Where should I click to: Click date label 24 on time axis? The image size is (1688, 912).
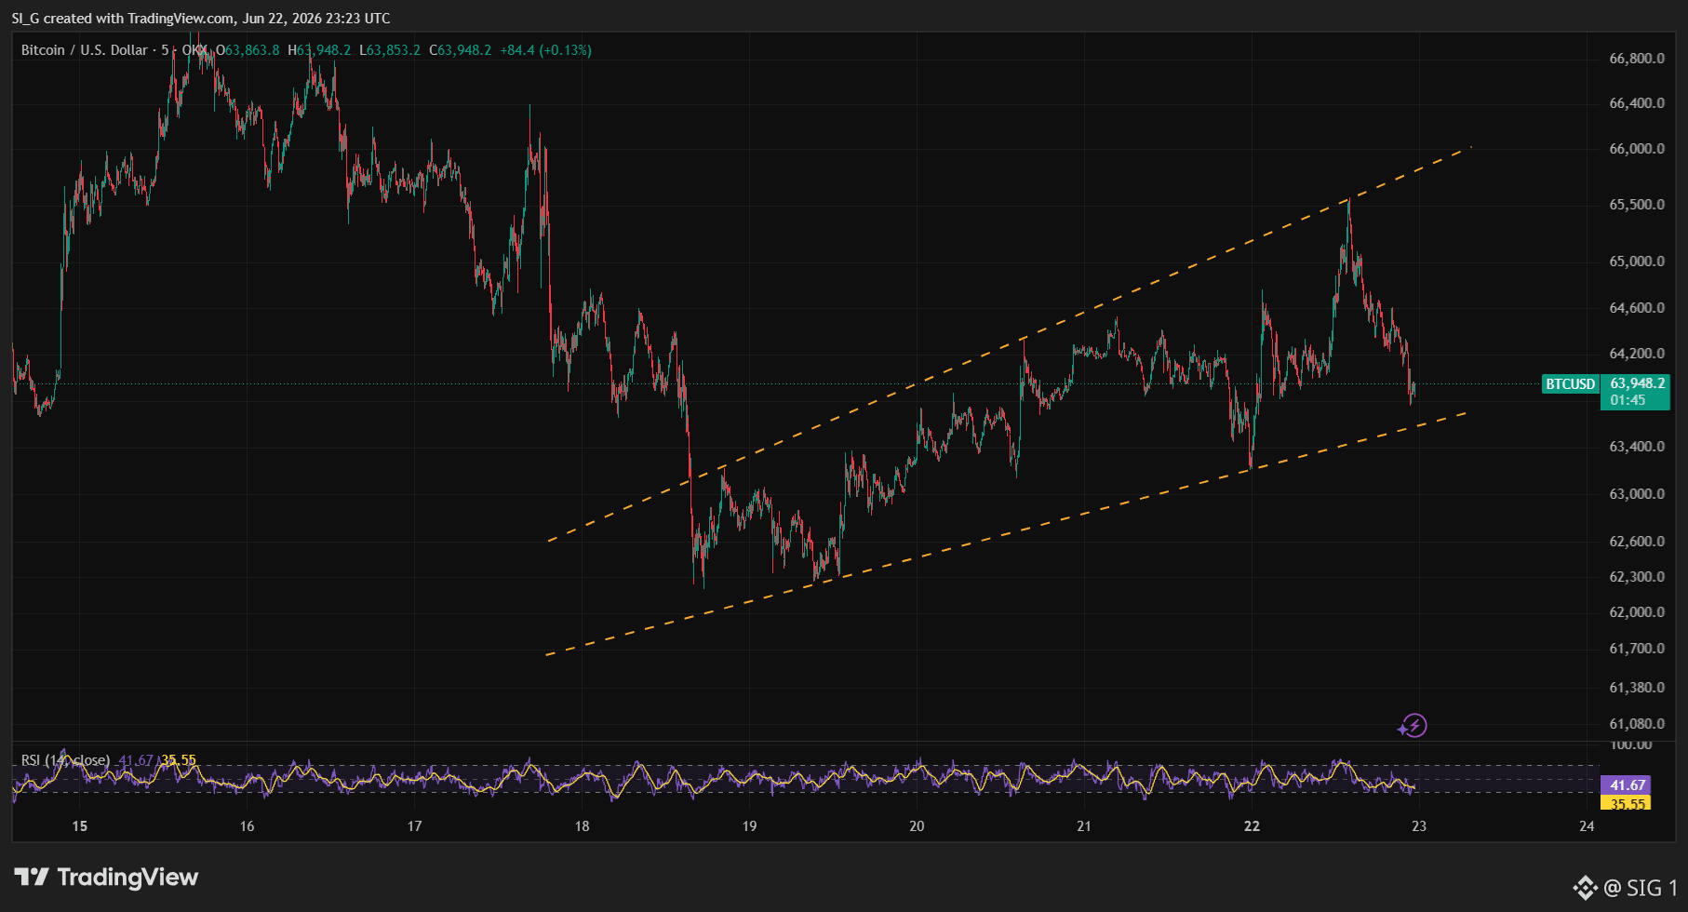pos(1587,826)
